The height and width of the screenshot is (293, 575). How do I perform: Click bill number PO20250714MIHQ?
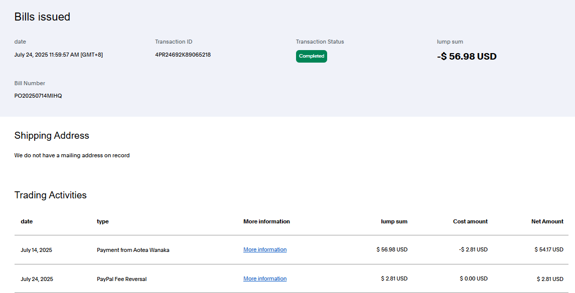tap(38, 96)
